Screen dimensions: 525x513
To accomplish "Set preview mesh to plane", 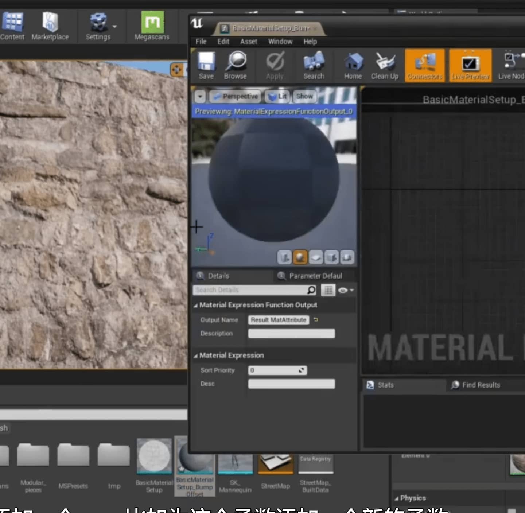I will [x=316, y=257].
